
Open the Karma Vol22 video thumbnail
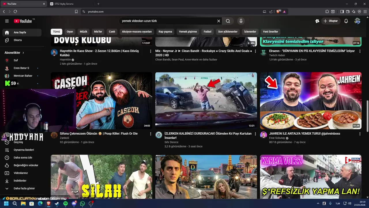tap(311, 177)
